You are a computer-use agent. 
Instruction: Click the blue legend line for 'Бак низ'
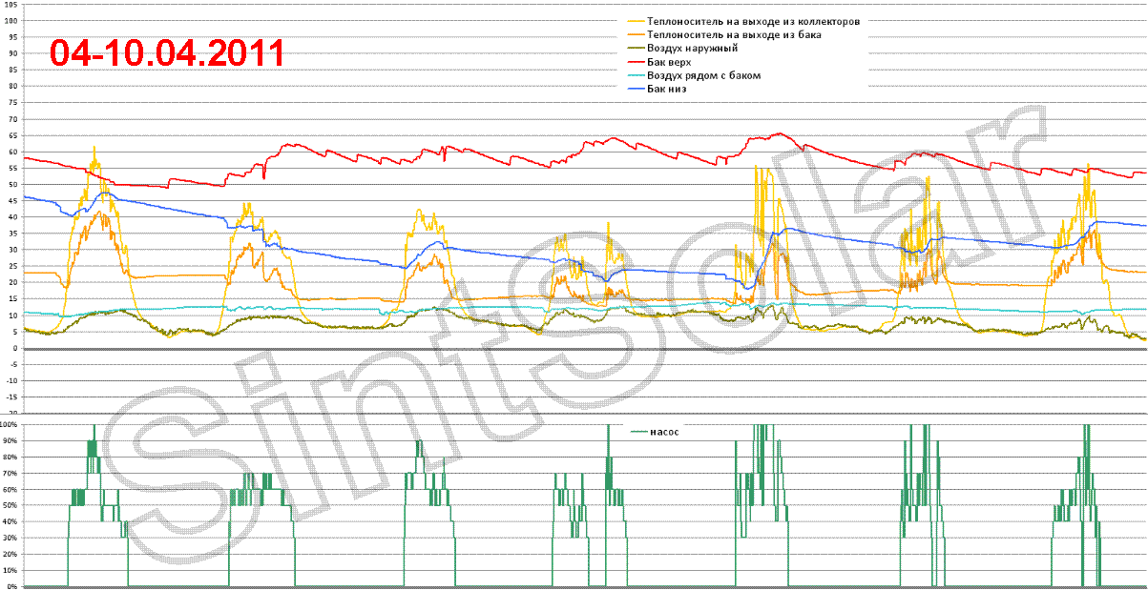pyautogui.click(x=635, y=90)
